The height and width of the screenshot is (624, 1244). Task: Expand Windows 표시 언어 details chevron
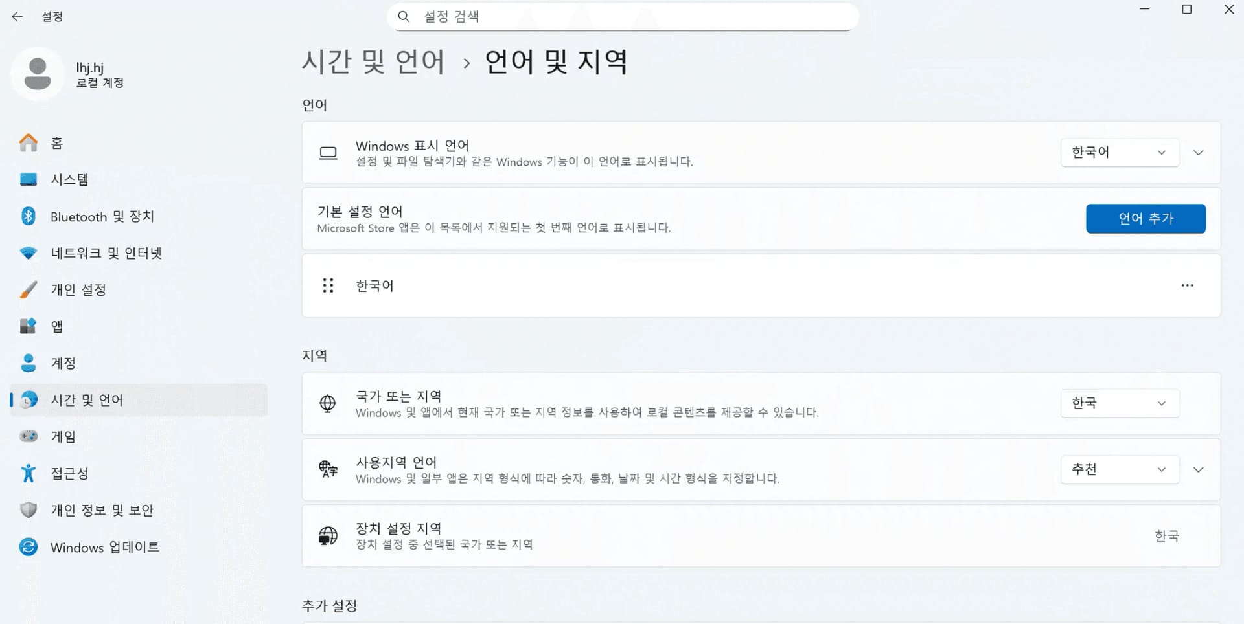(x=1199, y=152)
